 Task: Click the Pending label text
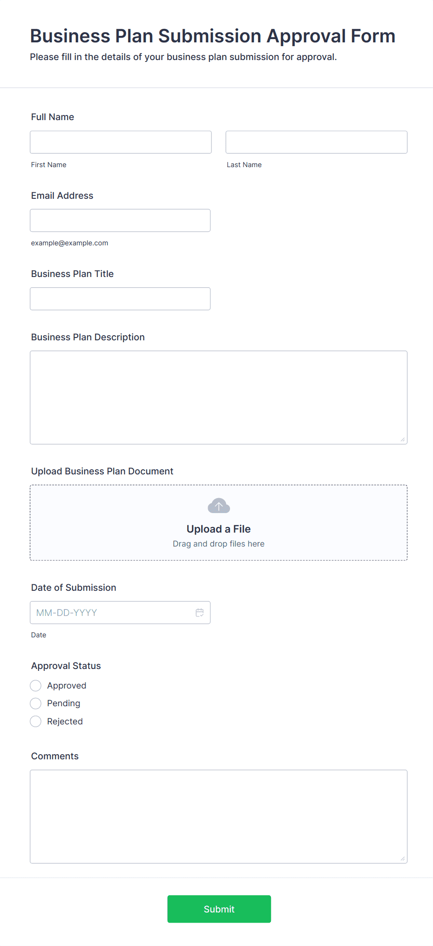pyautogui.click(x=63, y=703)
